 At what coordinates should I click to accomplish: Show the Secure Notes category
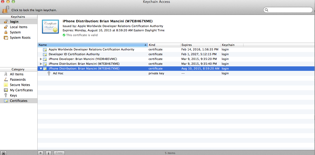(19, 85)
